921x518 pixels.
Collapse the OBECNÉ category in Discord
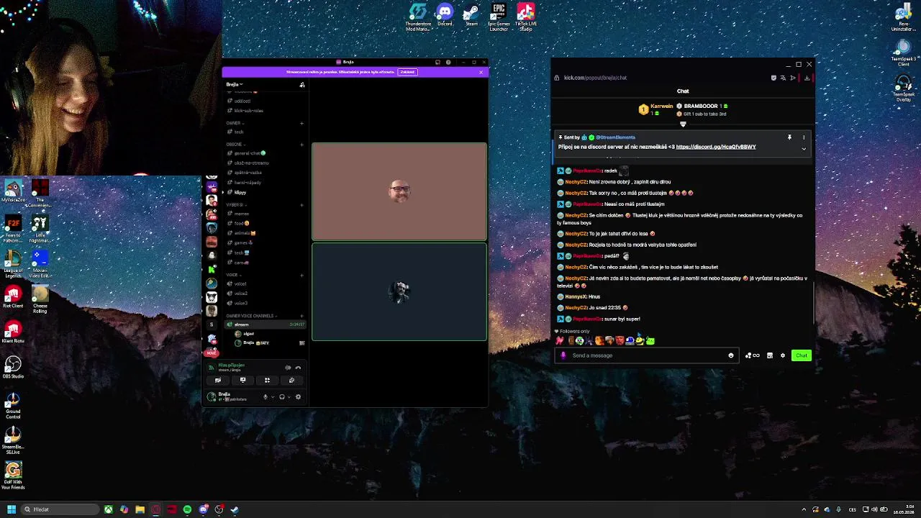(235, 145)
